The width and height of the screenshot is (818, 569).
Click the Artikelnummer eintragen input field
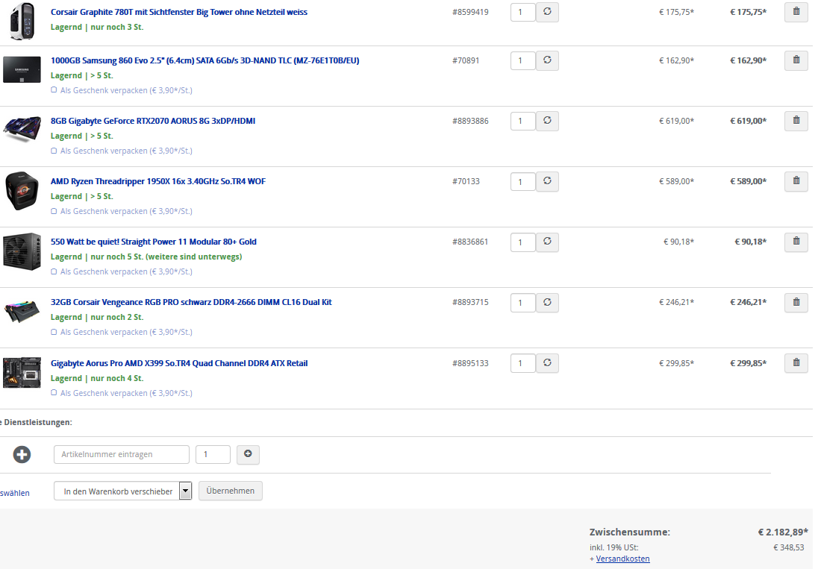click(122, 454)
